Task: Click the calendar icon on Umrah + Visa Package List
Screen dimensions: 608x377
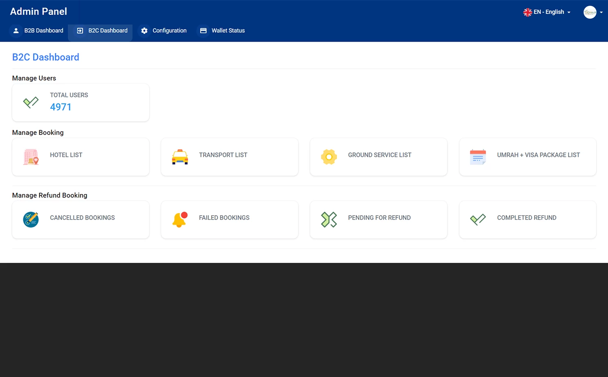Action: tap(478, 157)
